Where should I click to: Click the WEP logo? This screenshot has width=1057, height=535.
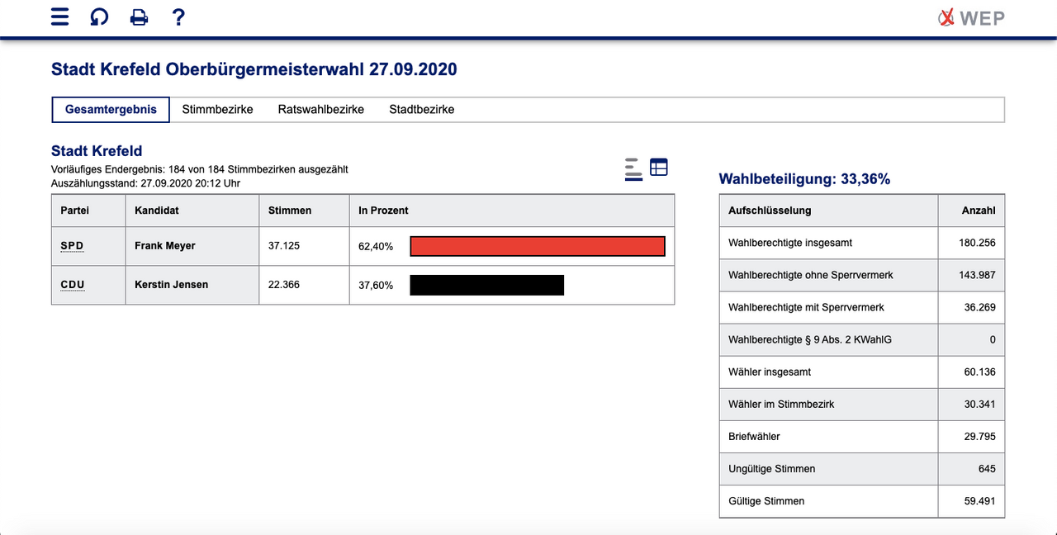(x=971, y=17)
